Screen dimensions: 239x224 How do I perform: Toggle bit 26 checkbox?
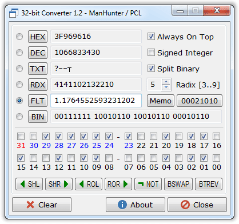[x=84, y=137]
